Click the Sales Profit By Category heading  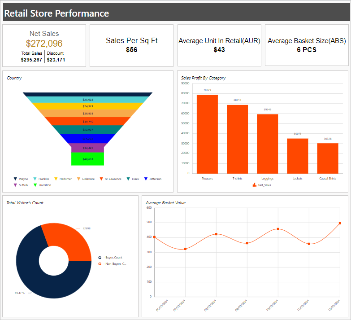click(203, 78)
